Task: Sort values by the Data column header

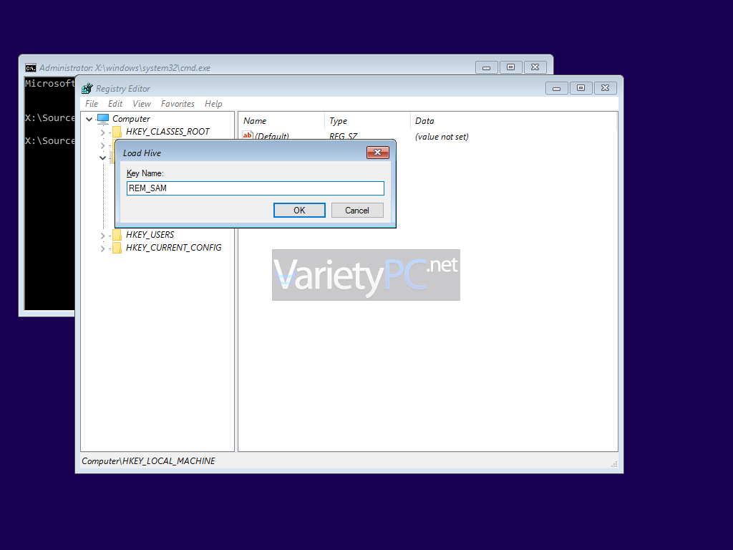Action: tap(513, 120)
